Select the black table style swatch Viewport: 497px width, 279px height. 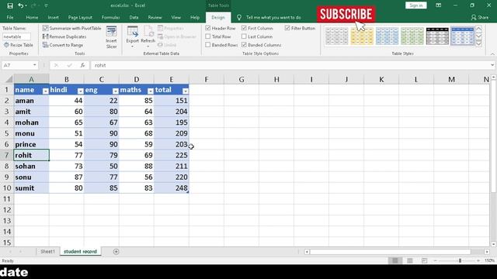click(437, 36)
